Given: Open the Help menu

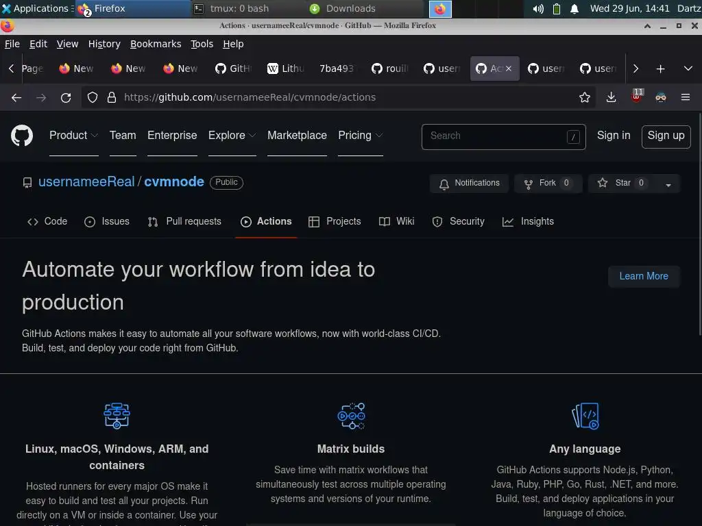Looking at the screenshot, I should (x=233, y=44).
